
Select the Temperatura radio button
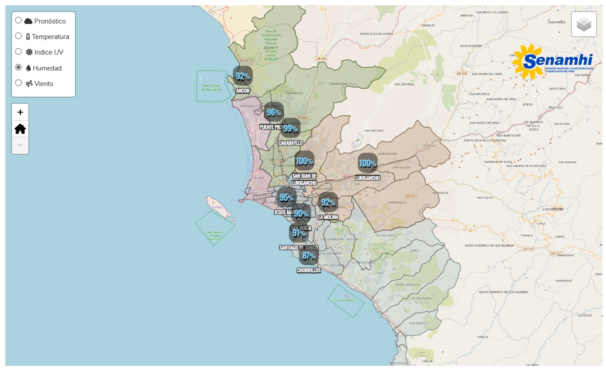point(19,36)
